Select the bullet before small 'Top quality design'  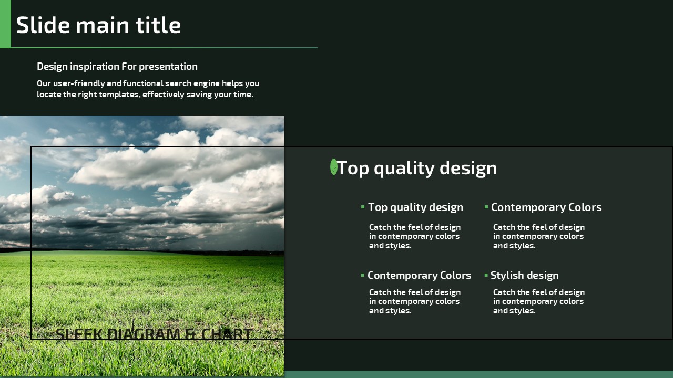tap(363, 207)
